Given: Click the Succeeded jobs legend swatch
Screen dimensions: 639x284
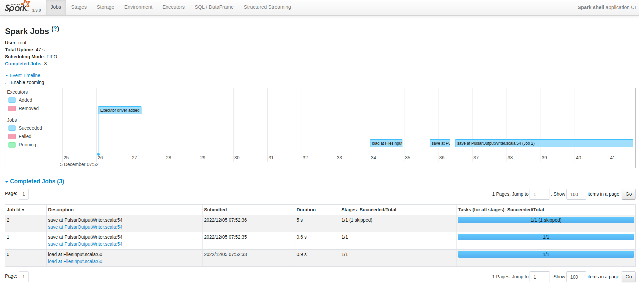Looking at the screenshot, I should 12,128.
